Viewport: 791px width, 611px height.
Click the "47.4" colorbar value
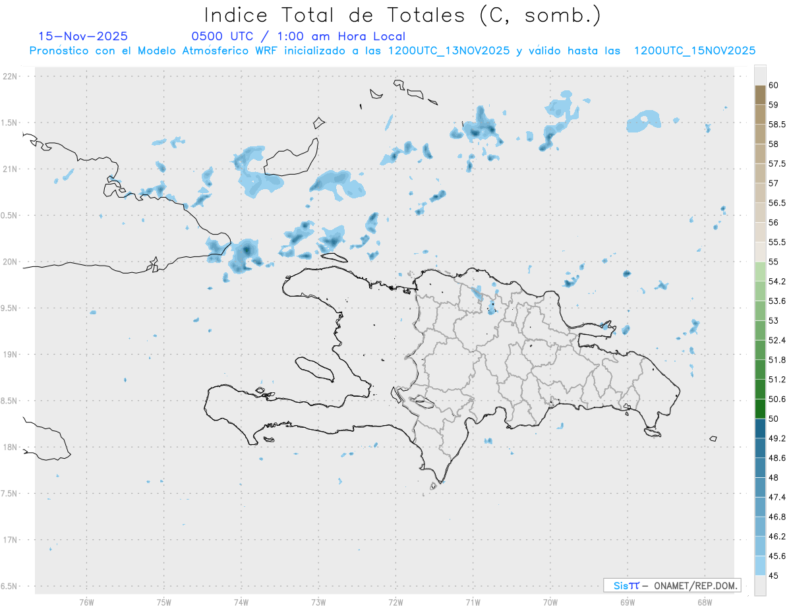(777, 497)
